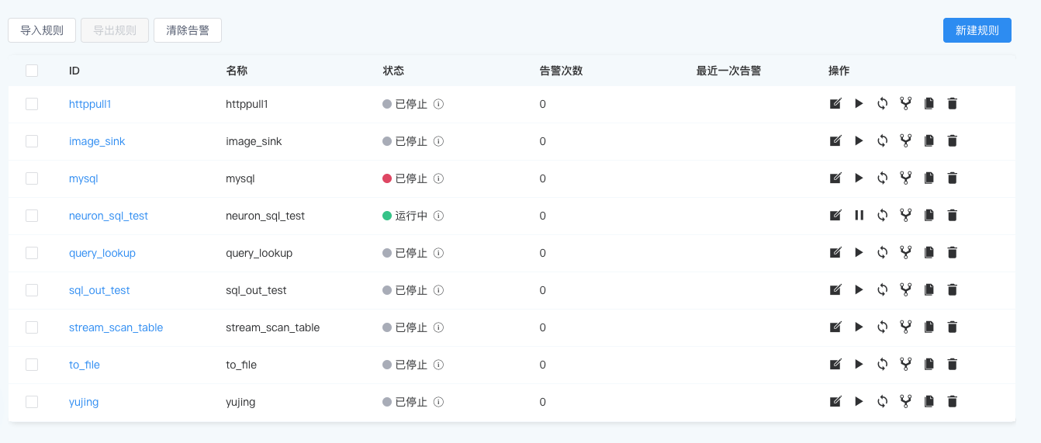Edit the httppull1 rule
Image resolution: width=1041 pixels, height=443 pixels.
click(x=835, y=104)
